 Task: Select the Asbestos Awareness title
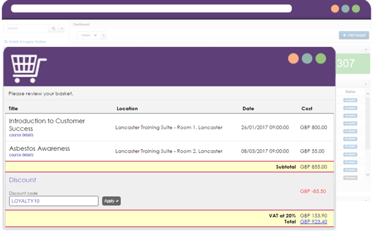[x=40, y=149]
